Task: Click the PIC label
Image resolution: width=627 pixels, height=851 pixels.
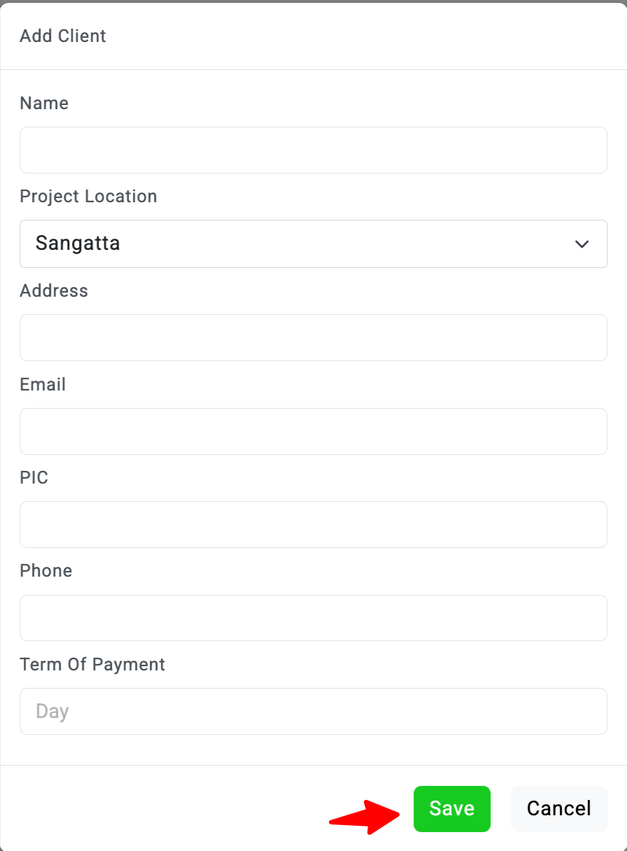Action: [34, 477]
